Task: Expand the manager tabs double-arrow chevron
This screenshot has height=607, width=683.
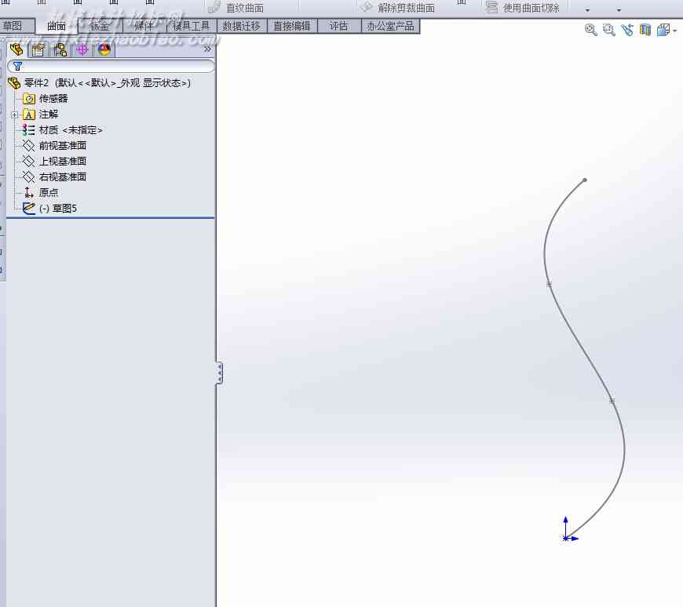Action: click(207, 49)
